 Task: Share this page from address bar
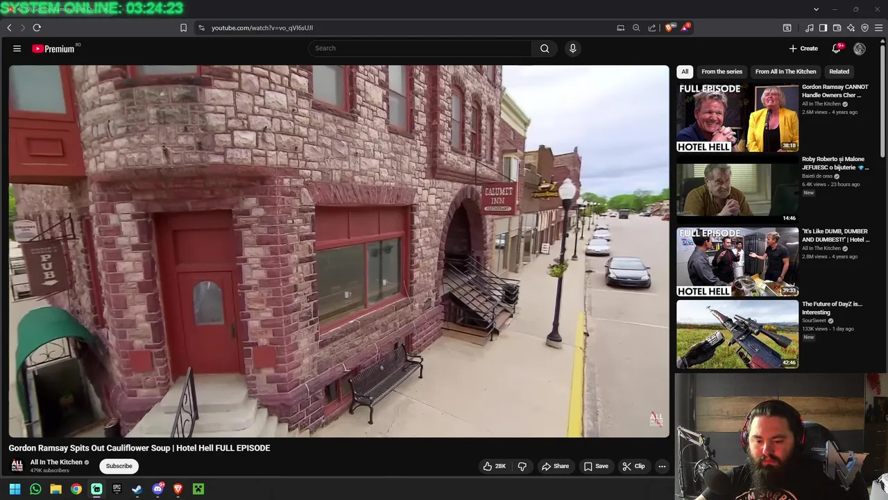coord(652,28)
